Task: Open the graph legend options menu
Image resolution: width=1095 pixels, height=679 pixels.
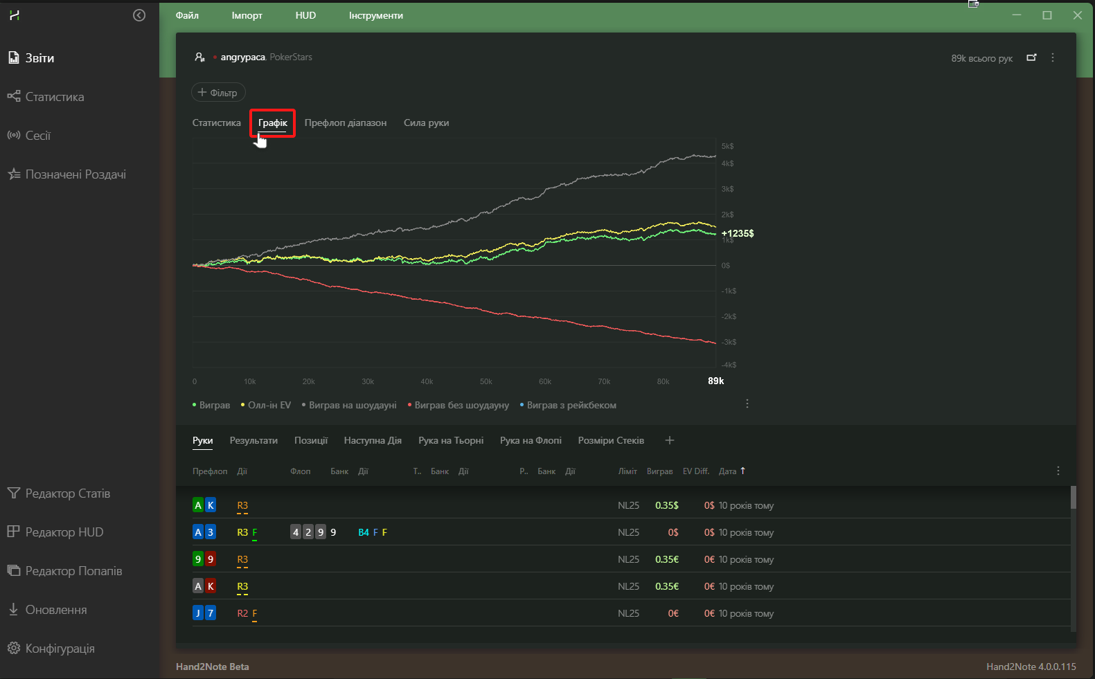Action: pos(747,404)
